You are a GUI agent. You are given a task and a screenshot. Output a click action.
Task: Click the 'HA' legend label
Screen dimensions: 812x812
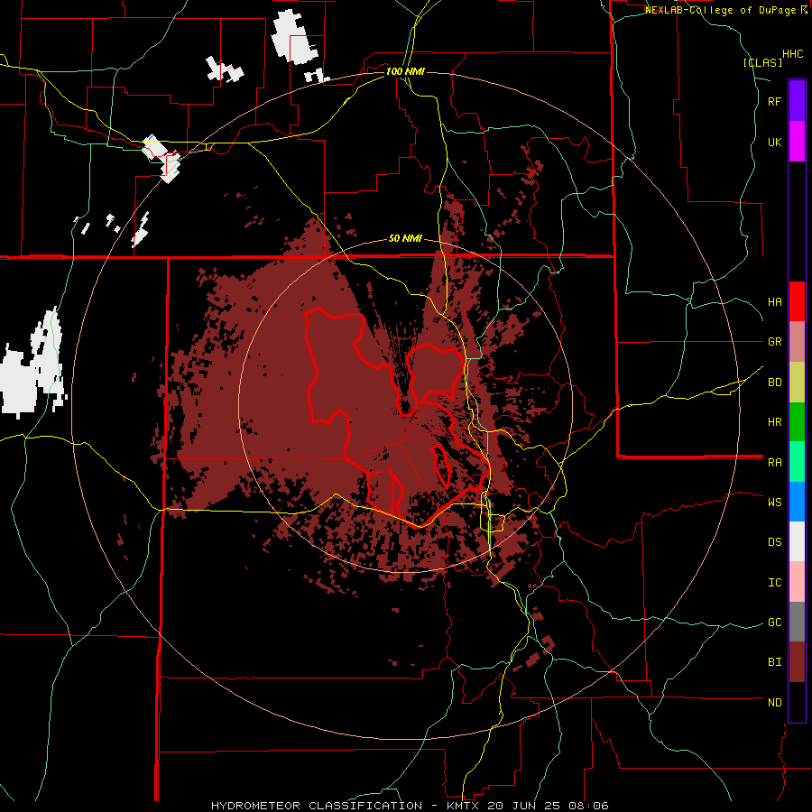(774, 302)
